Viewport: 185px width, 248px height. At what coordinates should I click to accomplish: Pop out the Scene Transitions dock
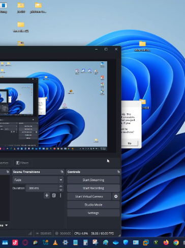(62, 172)
